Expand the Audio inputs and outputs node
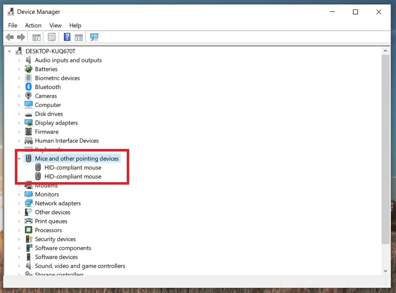Screen dimensions: 396x293 (x=19, y=60)
